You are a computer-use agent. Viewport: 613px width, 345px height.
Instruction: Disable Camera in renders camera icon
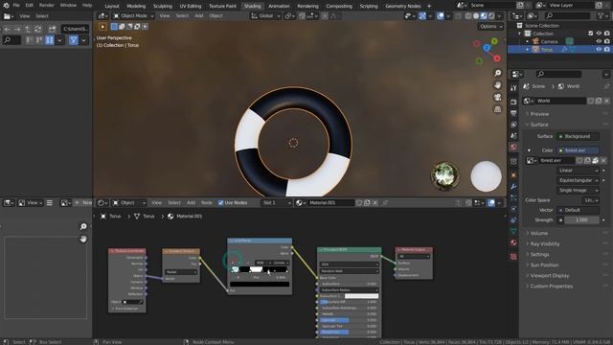click(606, 41)
